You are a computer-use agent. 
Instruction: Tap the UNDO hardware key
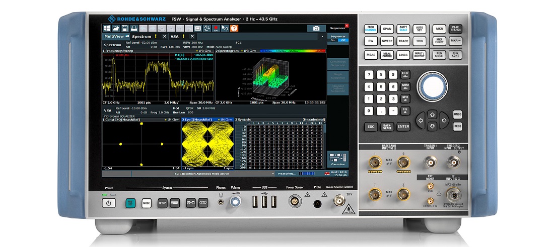coord(457,114)
